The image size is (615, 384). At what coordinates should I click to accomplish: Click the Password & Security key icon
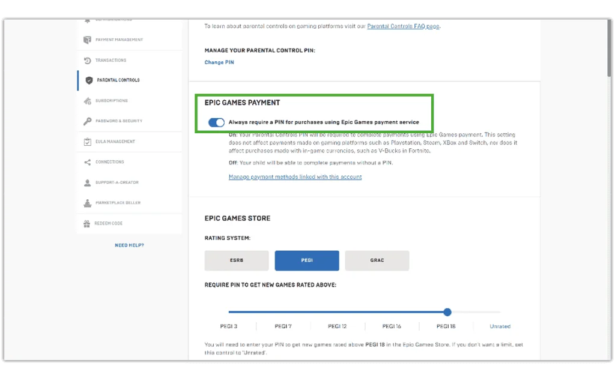point(87,121)
